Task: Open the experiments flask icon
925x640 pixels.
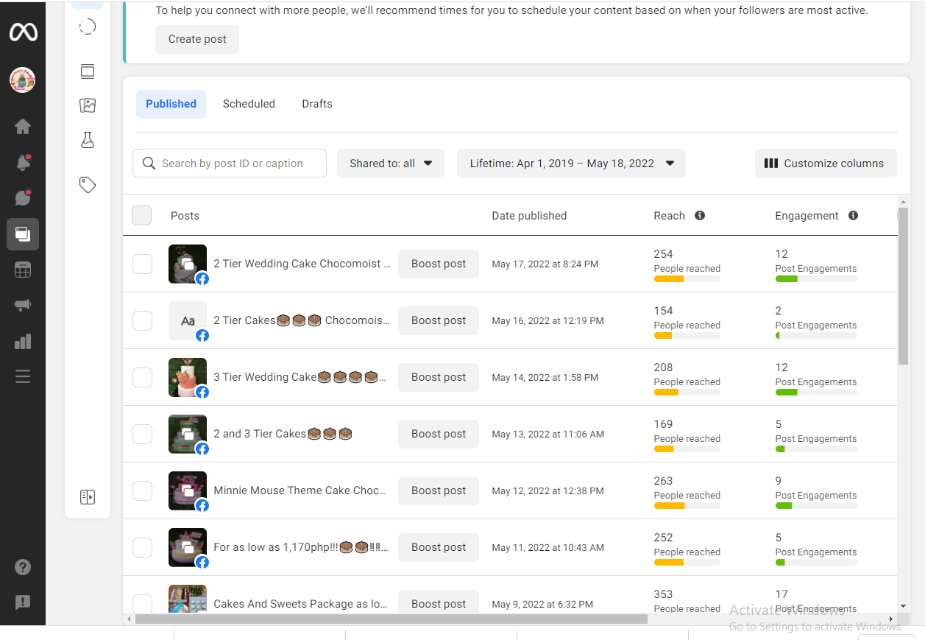Action: pyautogui.click(x=88, y=140)
